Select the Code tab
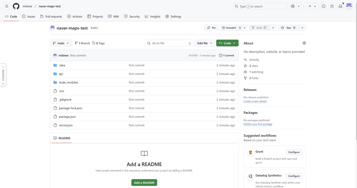 click(11, 16)
